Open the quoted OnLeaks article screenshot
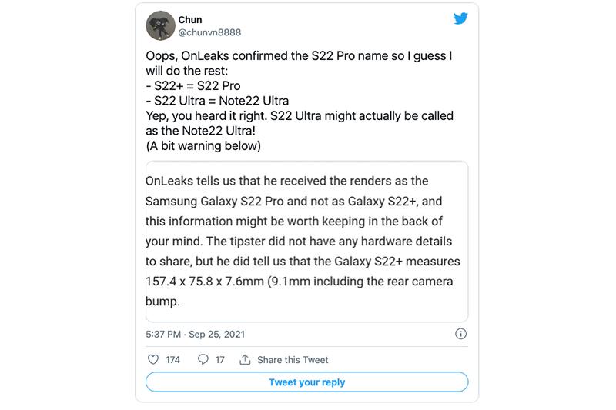This screenshot has height=410, width=616. tap(306, 241)
